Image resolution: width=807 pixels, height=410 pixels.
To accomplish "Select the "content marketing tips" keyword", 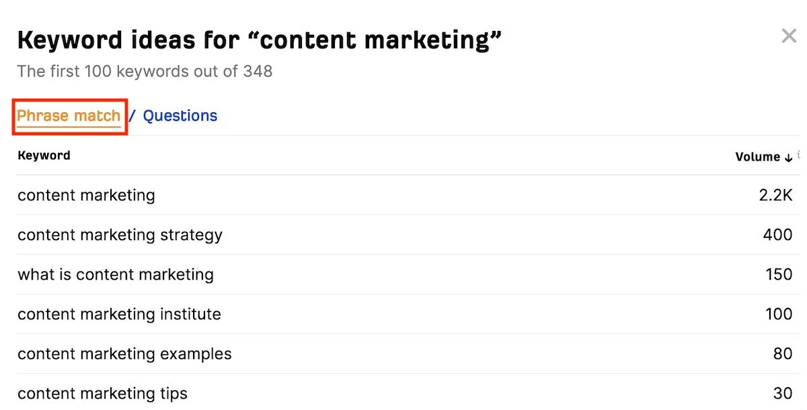I will tap(102, 393).
